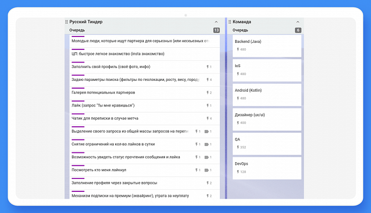
Task: Click the lightning icon on IoS card
Action: [x=238, y=74]
